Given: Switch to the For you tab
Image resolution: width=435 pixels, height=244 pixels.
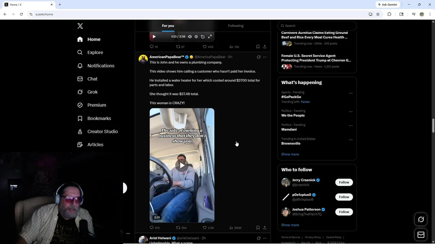Looking at the screenshot, I should click(x=168, y=26).
